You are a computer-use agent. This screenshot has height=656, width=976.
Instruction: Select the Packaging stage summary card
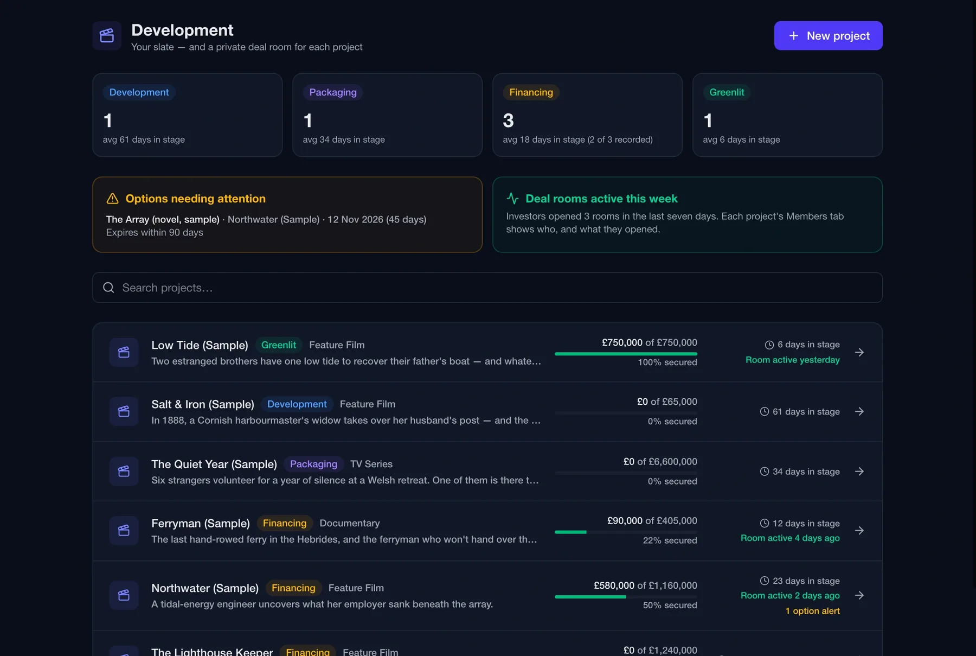387,115
